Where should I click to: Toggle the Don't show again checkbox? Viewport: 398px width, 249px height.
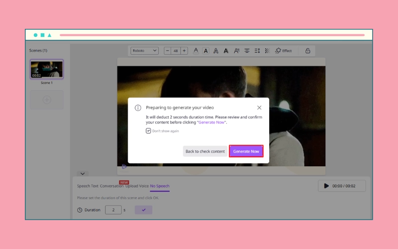click(x=148, y=131)
